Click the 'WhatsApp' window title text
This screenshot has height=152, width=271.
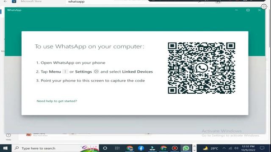tap(14, 10)
